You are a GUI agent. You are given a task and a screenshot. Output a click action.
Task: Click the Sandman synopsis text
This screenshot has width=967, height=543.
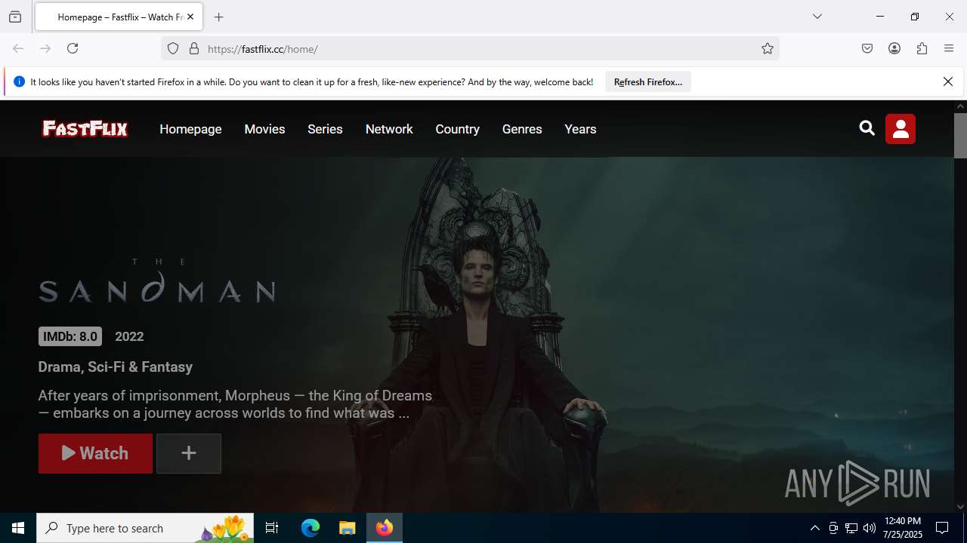point(235,404)
